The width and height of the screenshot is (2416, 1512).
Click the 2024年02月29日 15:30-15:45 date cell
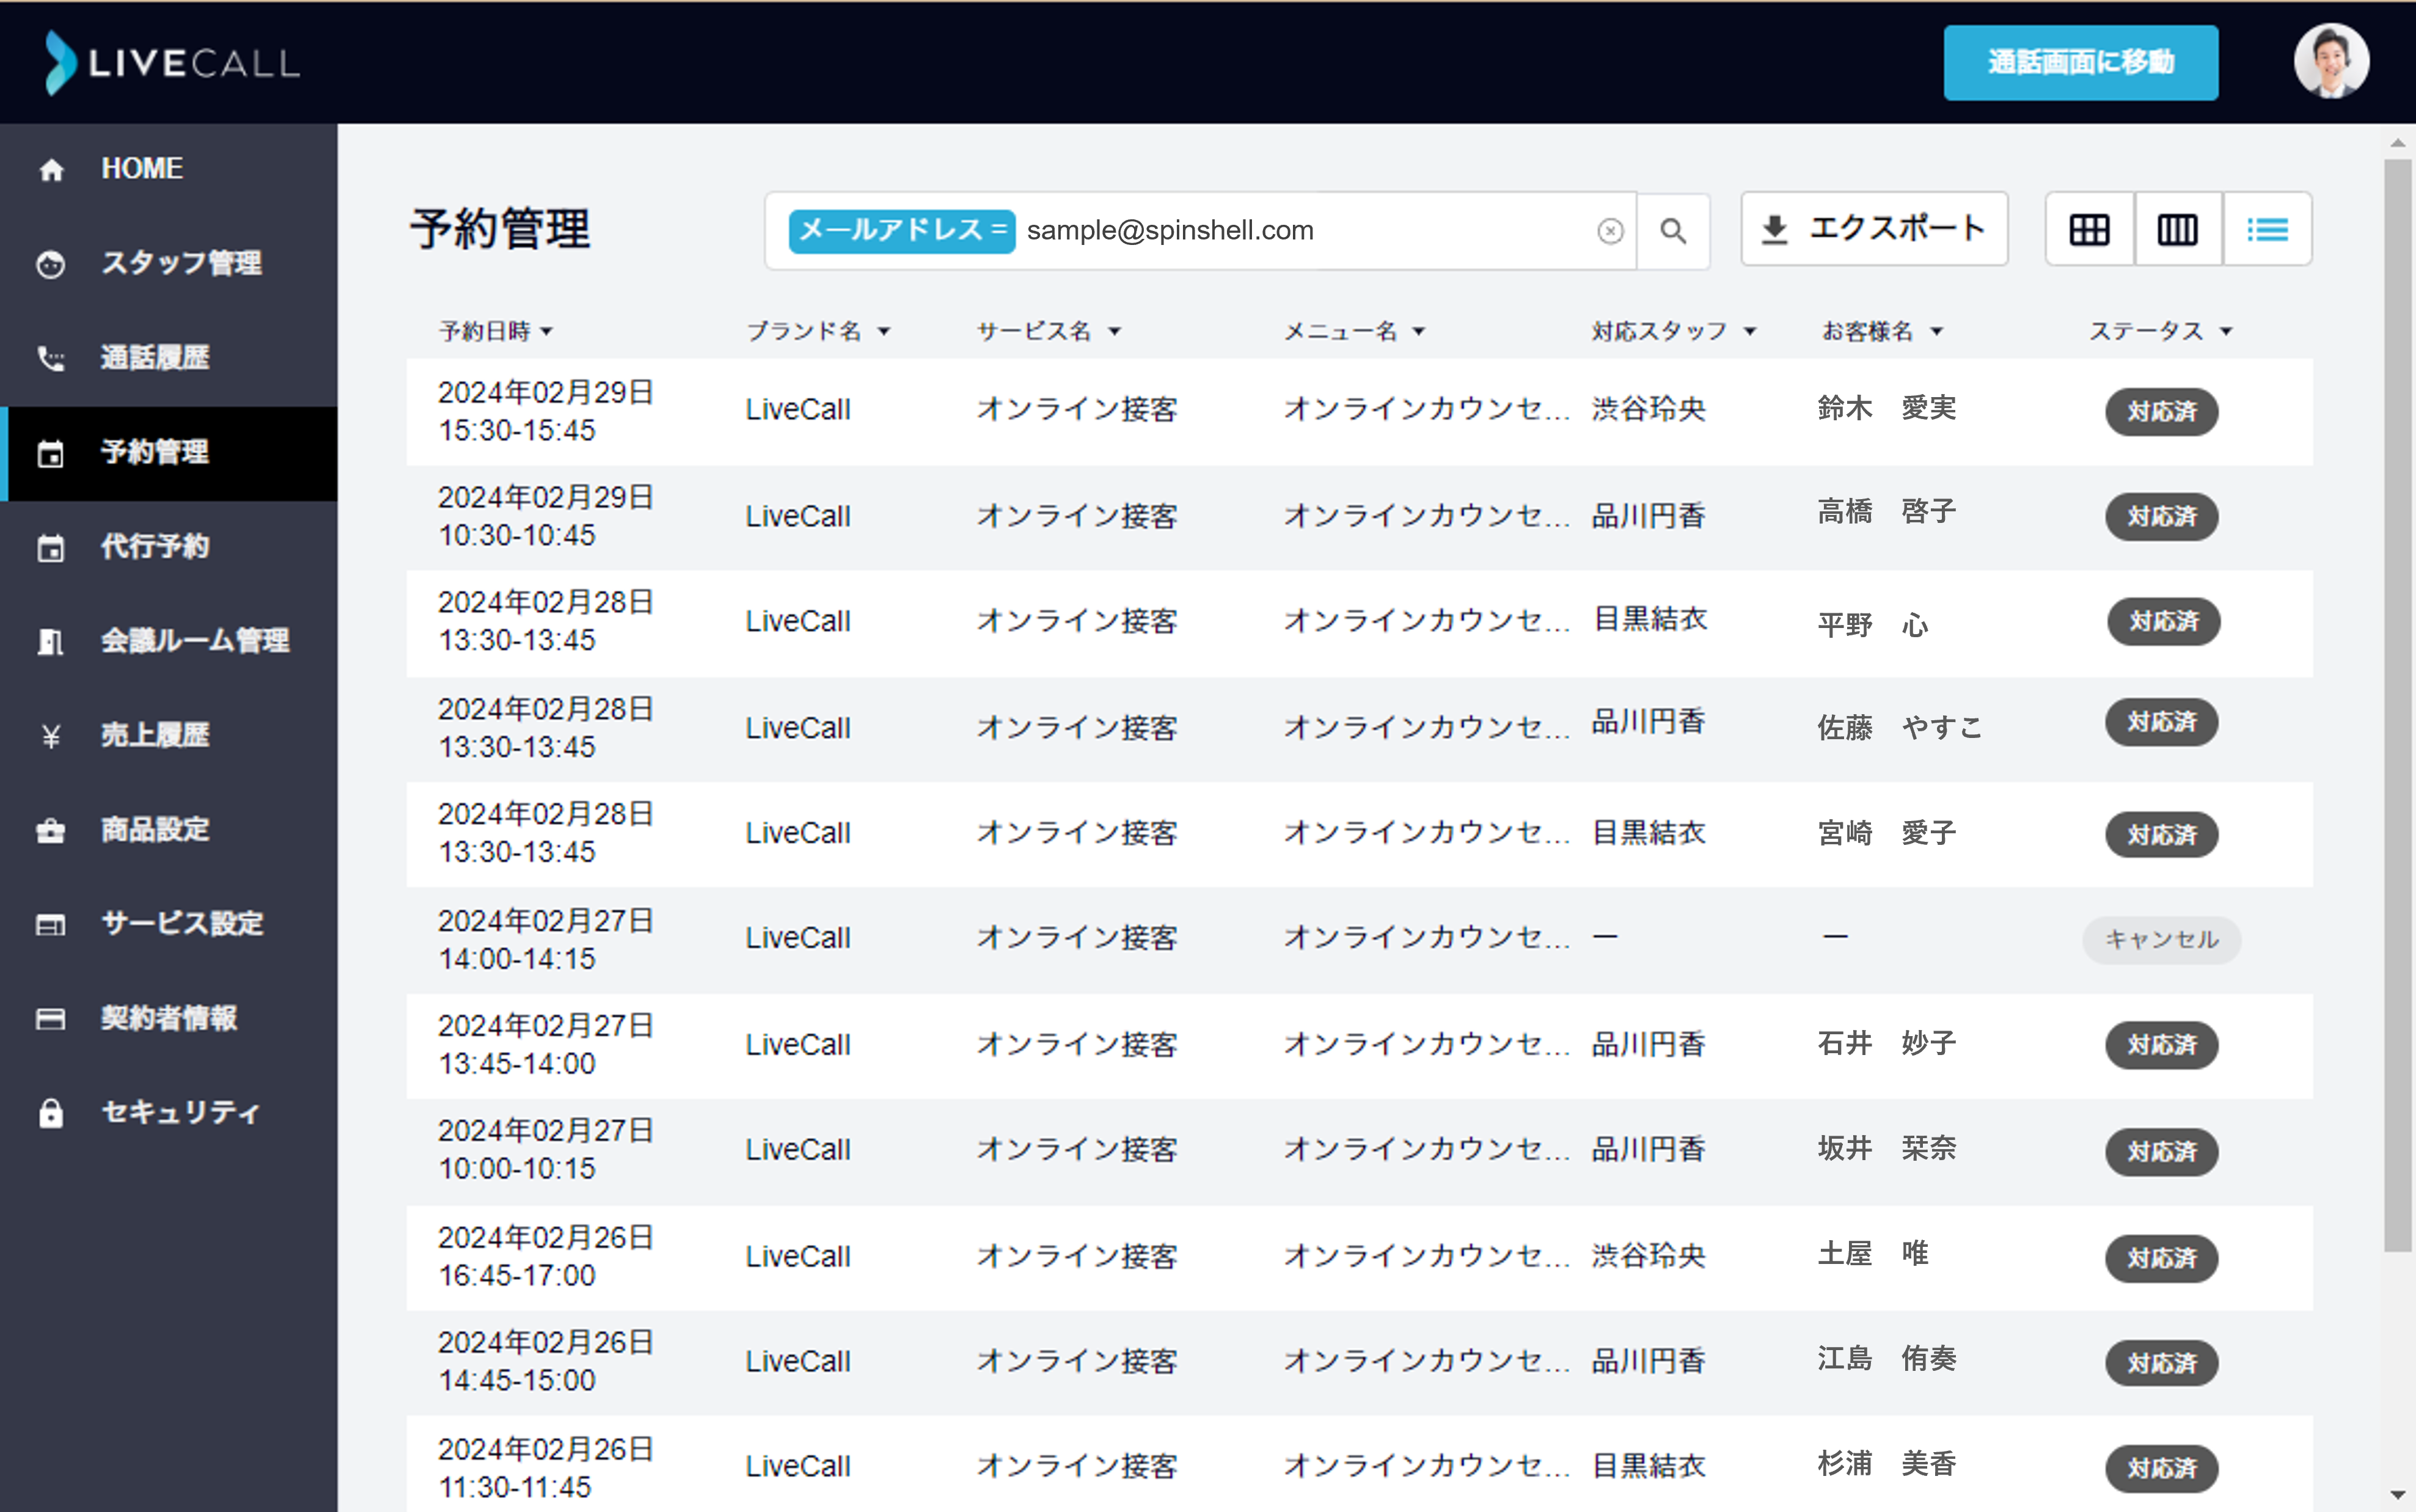546,411
